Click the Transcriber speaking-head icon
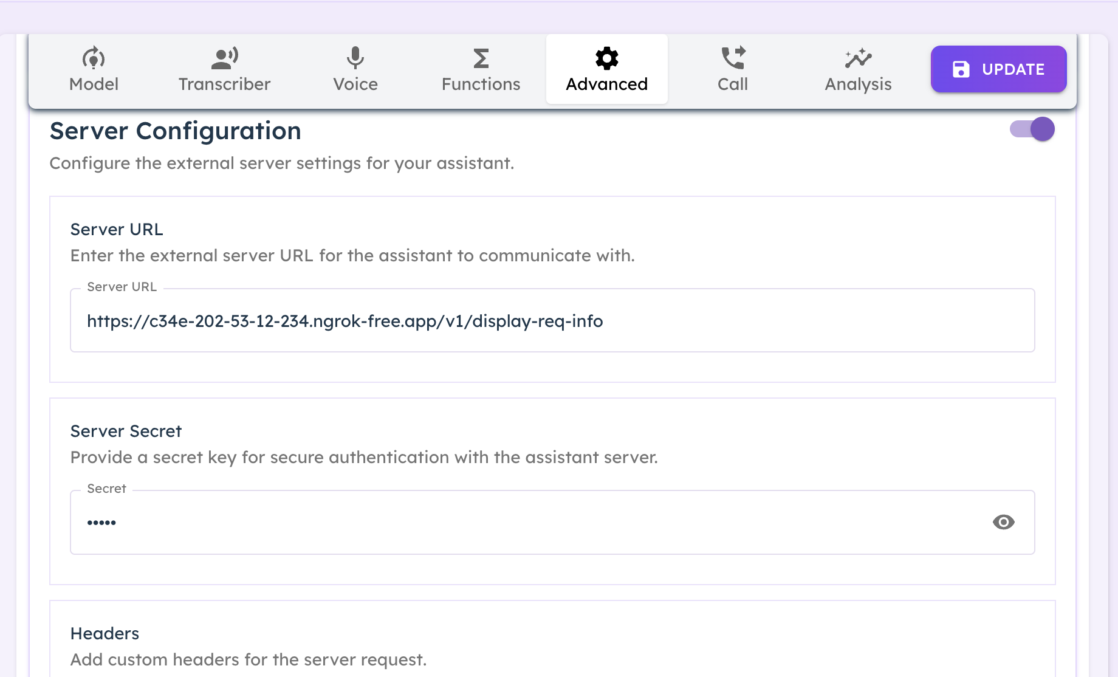Viewport: 1118px width, 677px height. click(x=224, y=58)
